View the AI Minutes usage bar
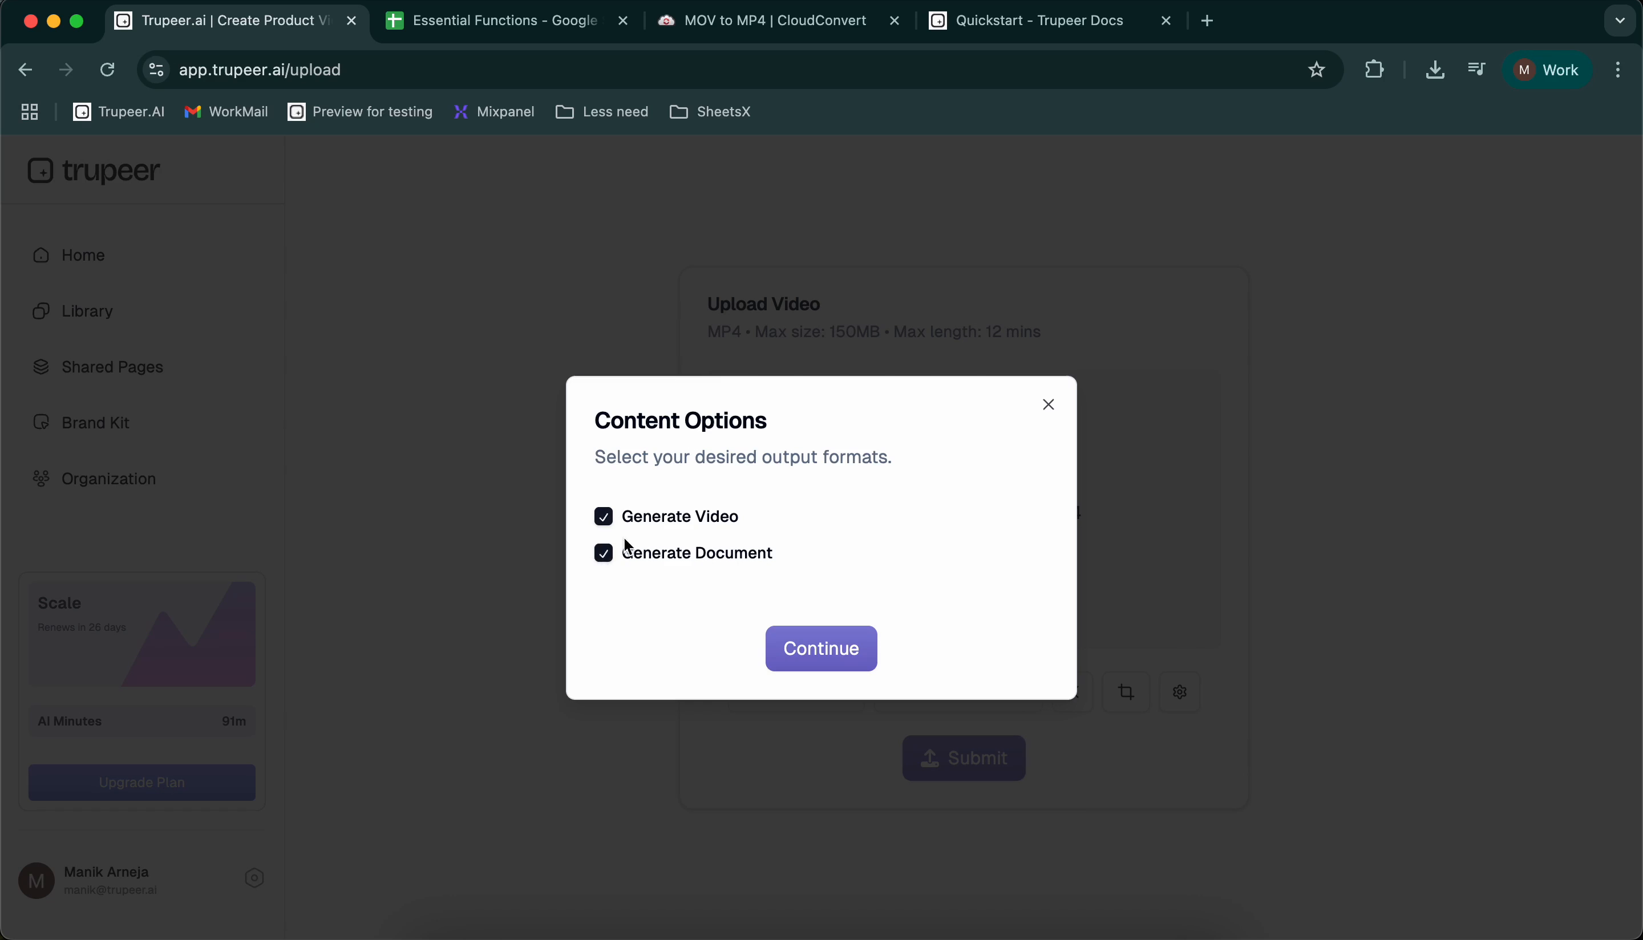This screenshot has width=1643, height=940. tap(141, 721)
